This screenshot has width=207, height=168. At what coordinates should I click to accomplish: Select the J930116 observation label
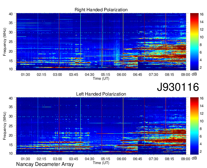pos(178,87)
